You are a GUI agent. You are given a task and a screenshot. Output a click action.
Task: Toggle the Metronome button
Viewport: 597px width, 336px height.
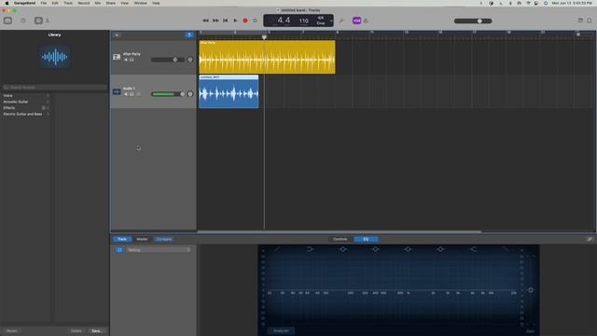coord(366,21)
